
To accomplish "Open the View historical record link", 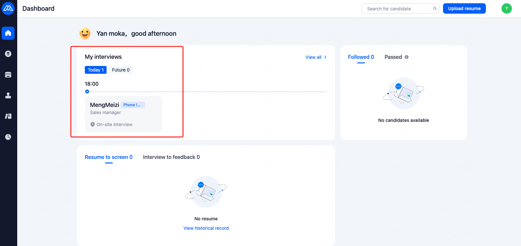I will click(206, 228).
